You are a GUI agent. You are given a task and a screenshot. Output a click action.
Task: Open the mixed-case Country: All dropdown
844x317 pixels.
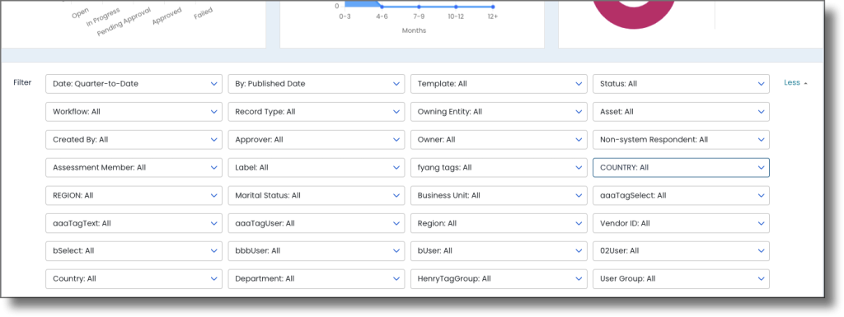pyautogui.click(x=134, y=279)
